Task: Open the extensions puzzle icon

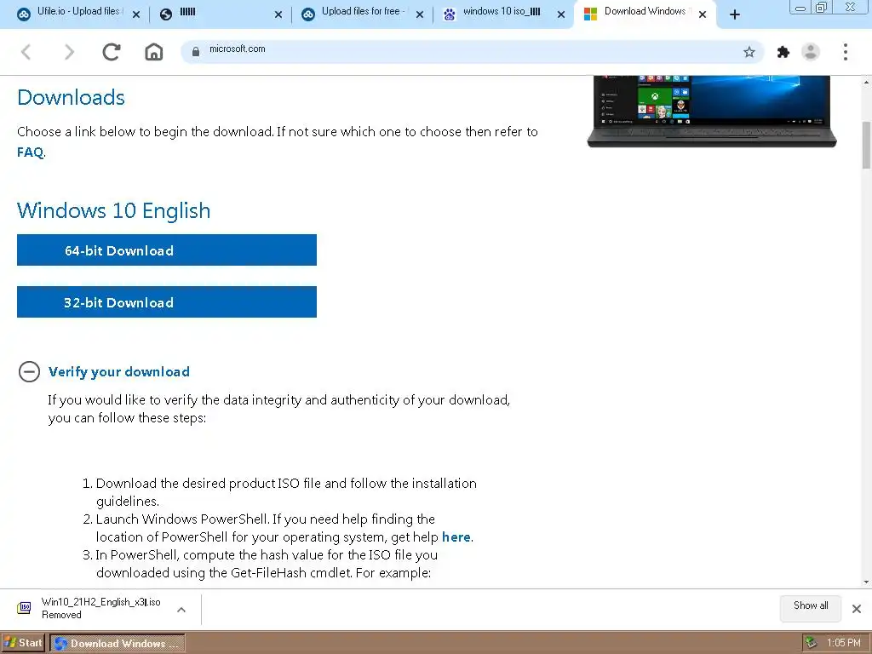Action: [x=783, y=52]
